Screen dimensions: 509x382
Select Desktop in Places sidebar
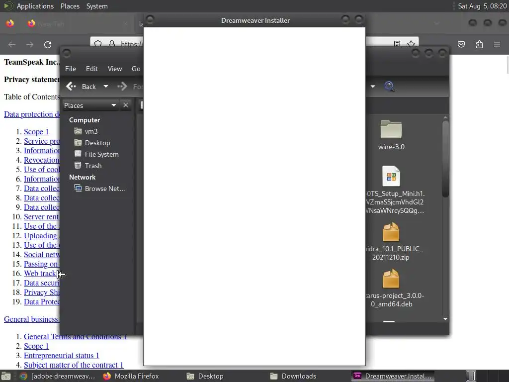pyautogui.click(x=92, y=143)
